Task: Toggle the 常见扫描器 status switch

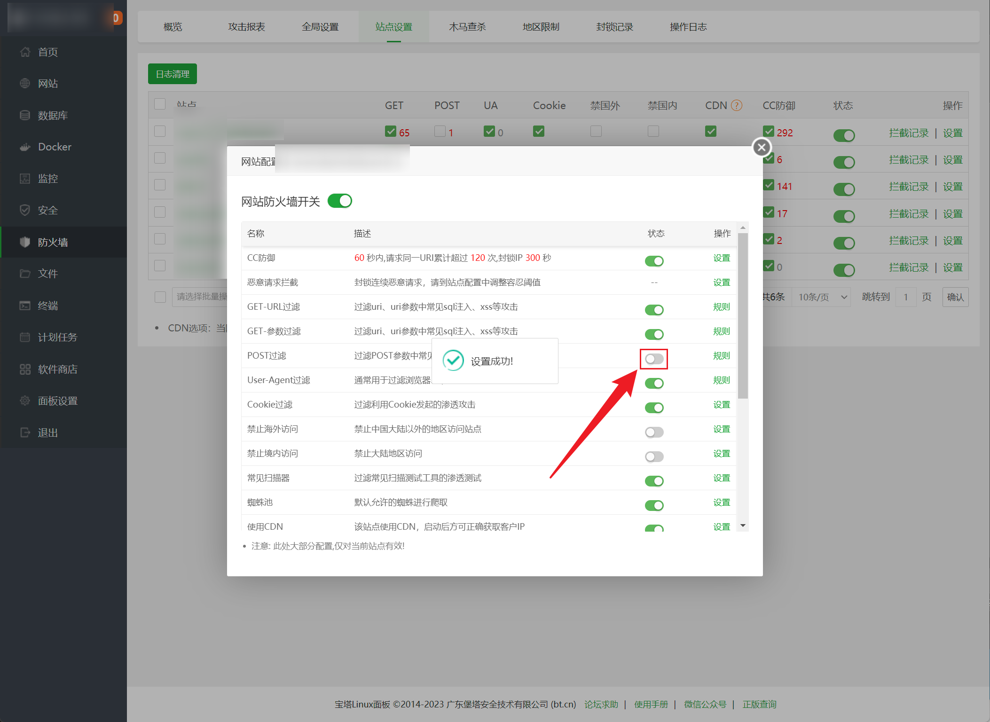Action: (x=654, y=481)
